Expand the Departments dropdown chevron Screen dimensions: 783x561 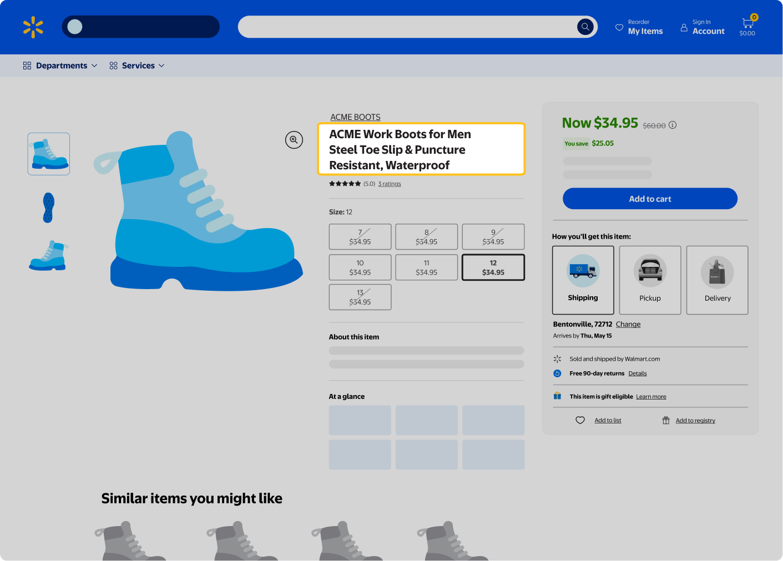pyautogui.click(x=94, y=65)
